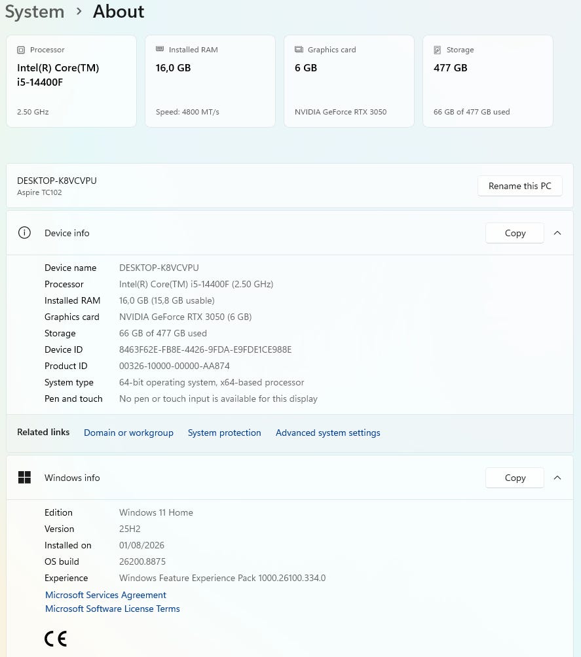Collapse the Windows info section chevron
Image resolution: width=581 pixels, height=657 pixels.
coord(557,478)
